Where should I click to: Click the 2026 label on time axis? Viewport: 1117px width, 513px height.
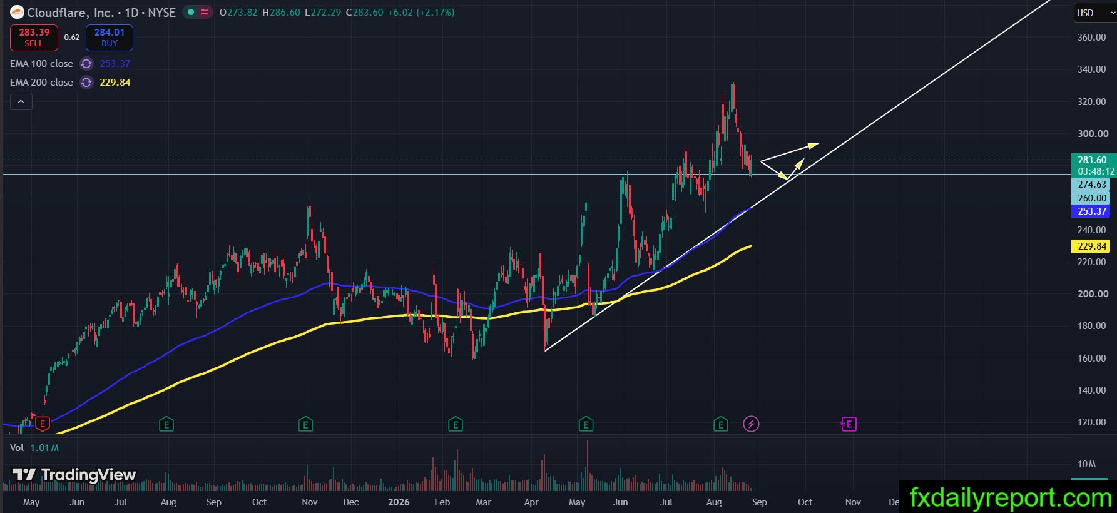click(x=399, y=502)
